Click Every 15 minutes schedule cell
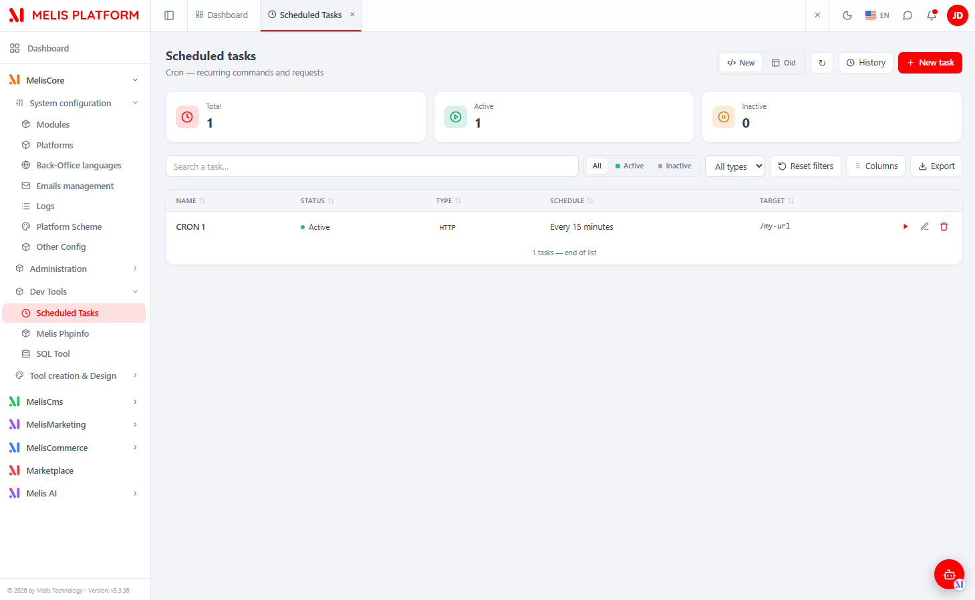The width and height of the screenshot is (975, 600). pyautogui.click(x=581, y=227)
